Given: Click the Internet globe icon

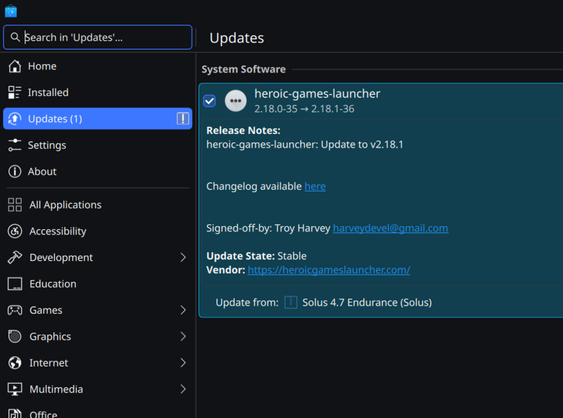Looking at the screenshot, I should (x=15, y=363).
